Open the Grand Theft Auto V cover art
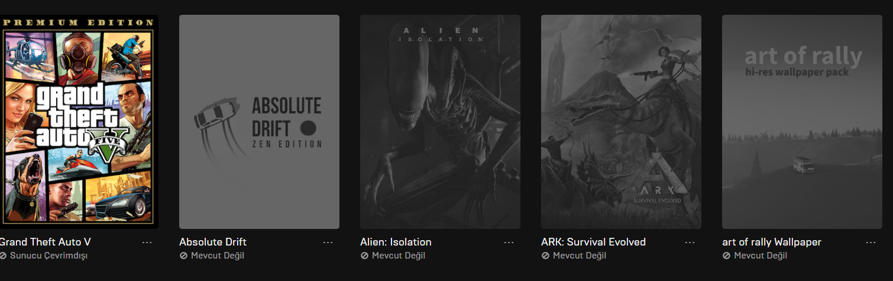 (x=79, y=122)
